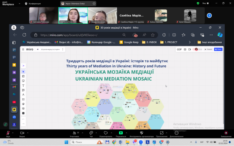Click the zoom out magnifier in address bar
Screen dimensions: 234x146
124,35
